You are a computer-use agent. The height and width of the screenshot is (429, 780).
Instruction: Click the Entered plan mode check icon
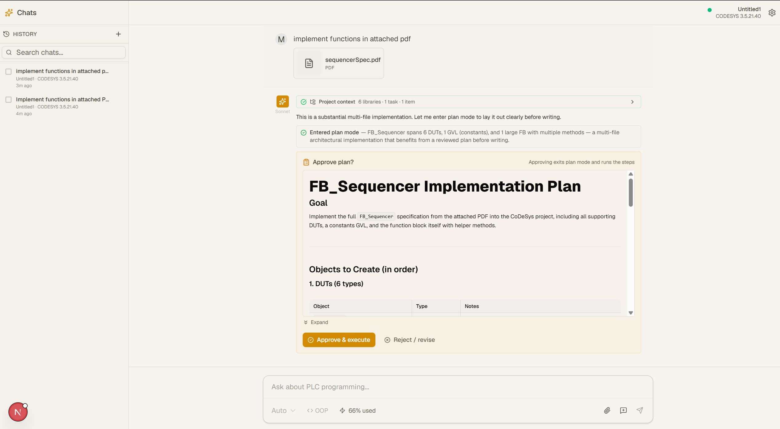click(304, 133)
